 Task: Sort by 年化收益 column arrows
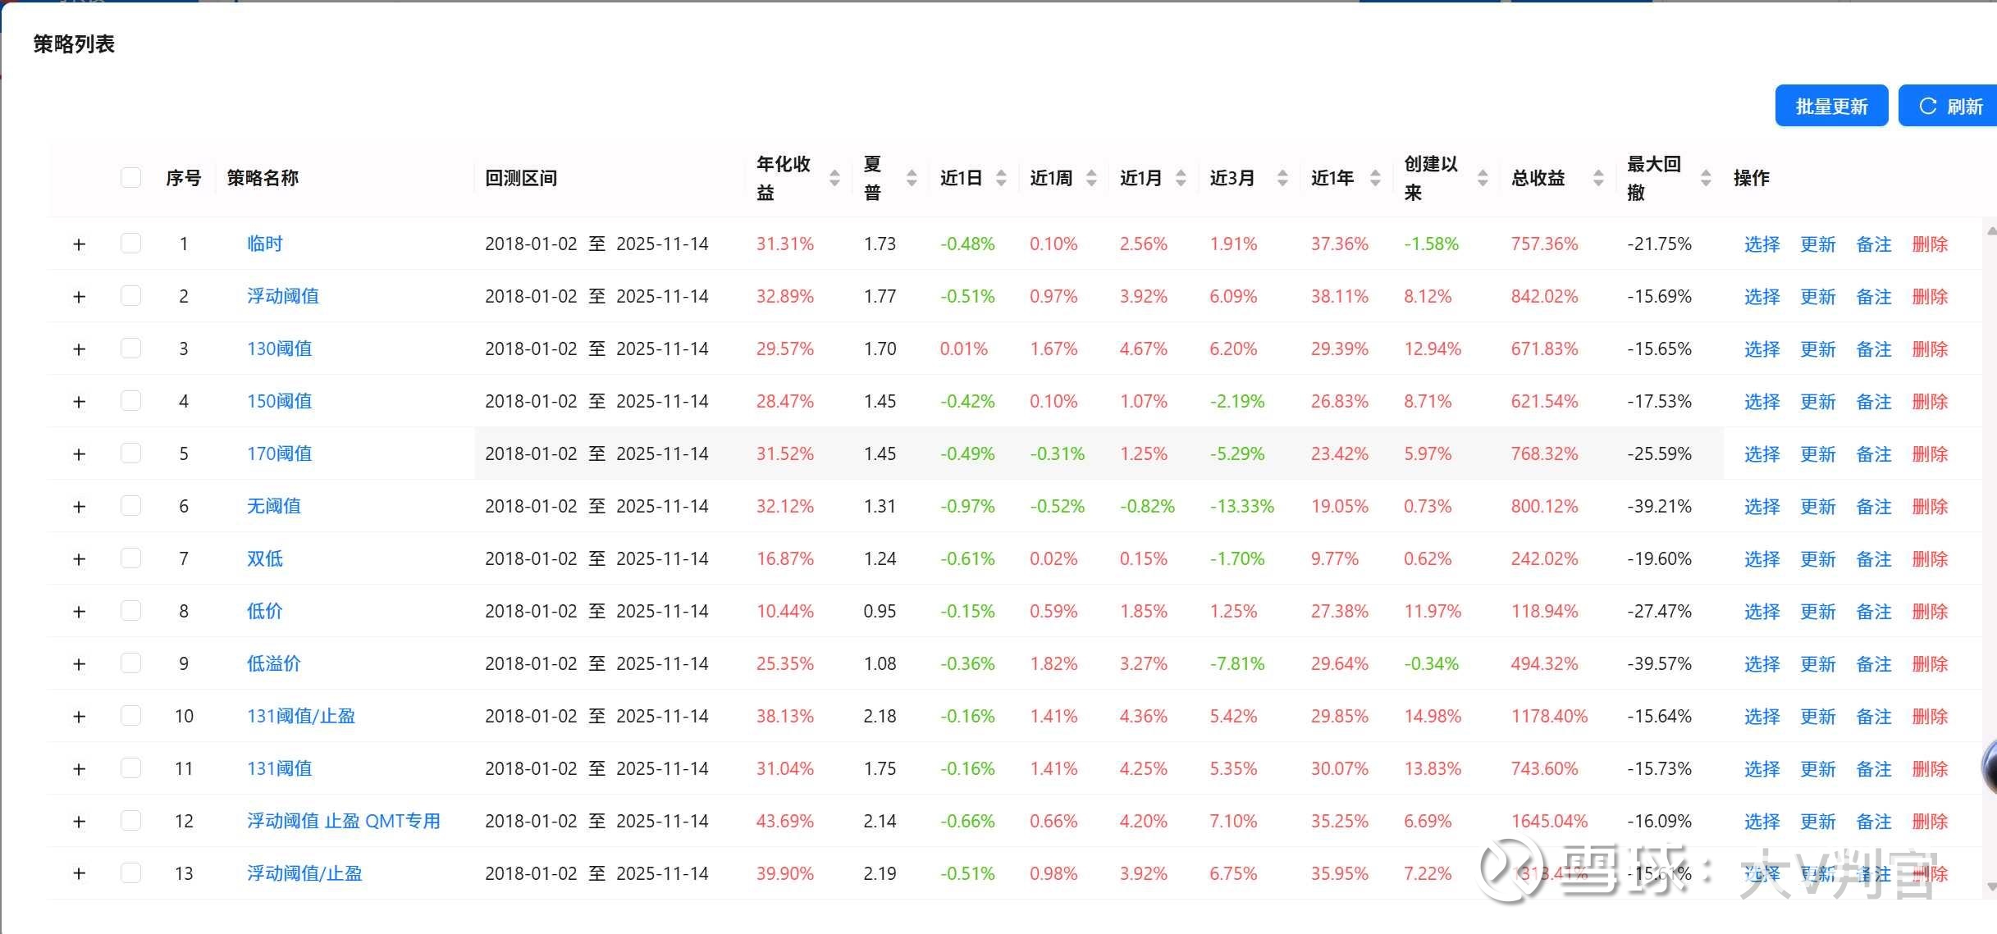(834, 178)
